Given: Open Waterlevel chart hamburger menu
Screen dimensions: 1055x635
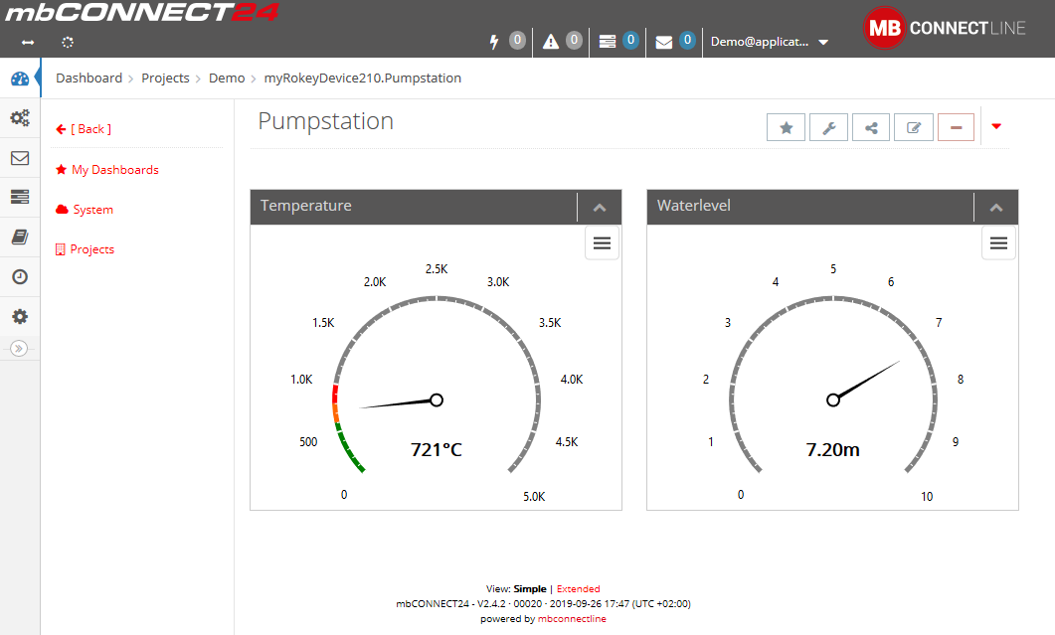Looking at the screenshot, I should (999, 242).
